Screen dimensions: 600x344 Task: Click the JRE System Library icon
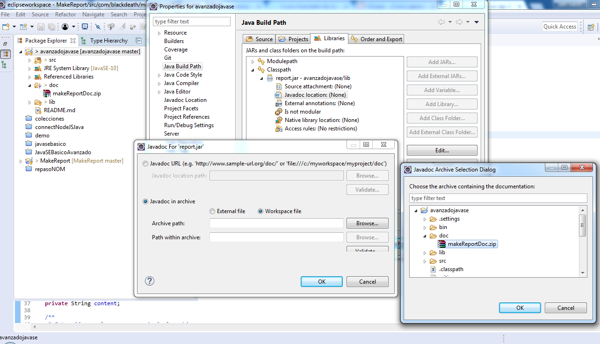[x=38, y=68]
